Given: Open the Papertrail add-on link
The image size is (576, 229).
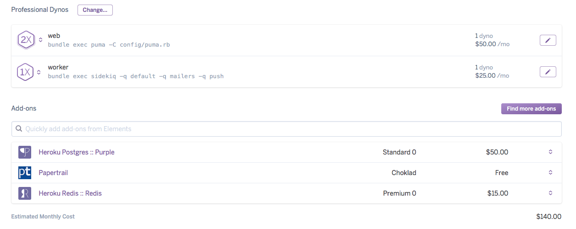Looking at the screenshot, I should click(53, 173).
